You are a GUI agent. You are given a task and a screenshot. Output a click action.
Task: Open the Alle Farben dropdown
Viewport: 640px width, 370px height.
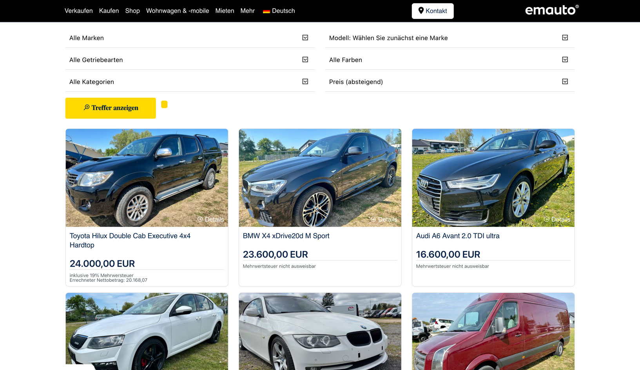coord(450,60)
